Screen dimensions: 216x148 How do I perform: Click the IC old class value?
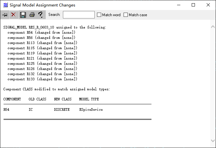coord(30,110)
